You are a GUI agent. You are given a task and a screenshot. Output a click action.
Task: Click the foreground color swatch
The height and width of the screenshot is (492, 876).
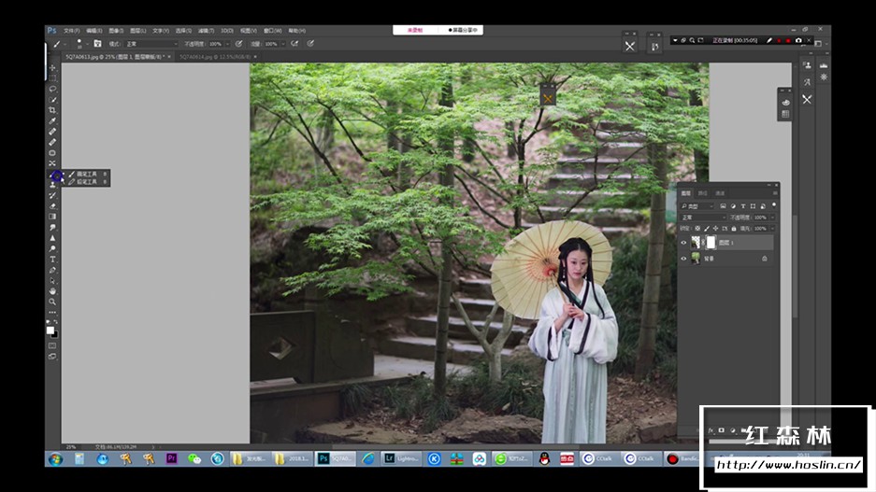tap(50, 330)
